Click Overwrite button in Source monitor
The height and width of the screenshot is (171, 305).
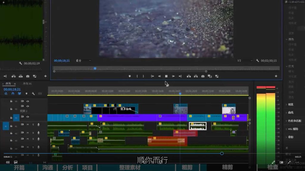(21, 76)
